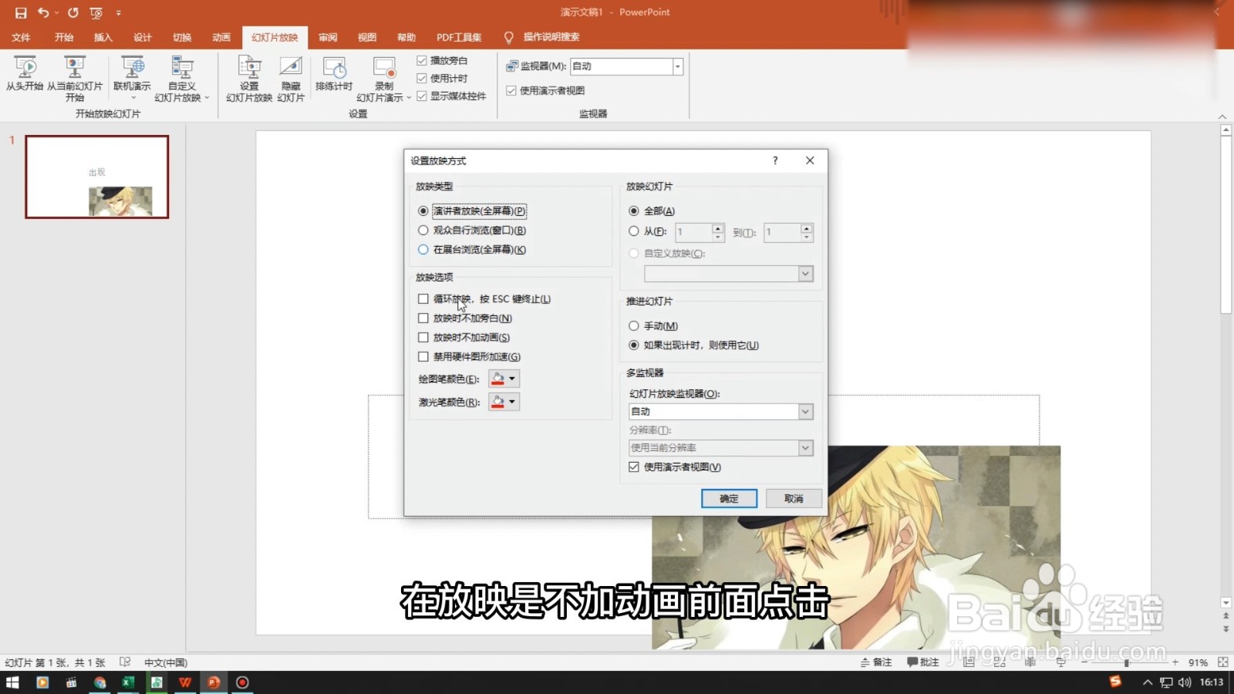This screenshot has height=694, width=1234.
Task: Open Windows Start menu
Action: point(12,682)
